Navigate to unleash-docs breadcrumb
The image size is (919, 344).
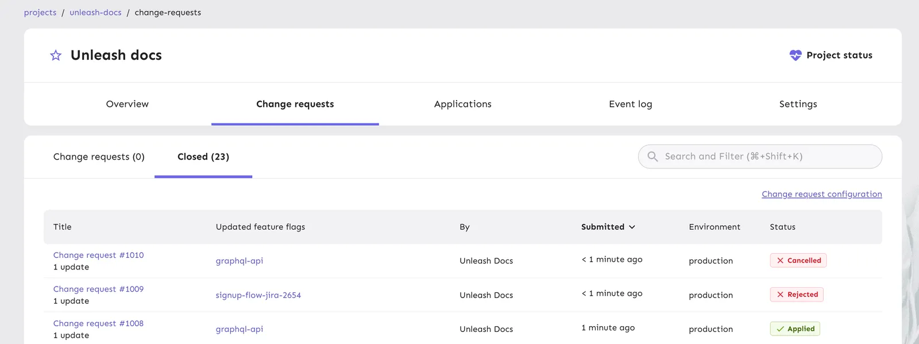click(95, 13)
